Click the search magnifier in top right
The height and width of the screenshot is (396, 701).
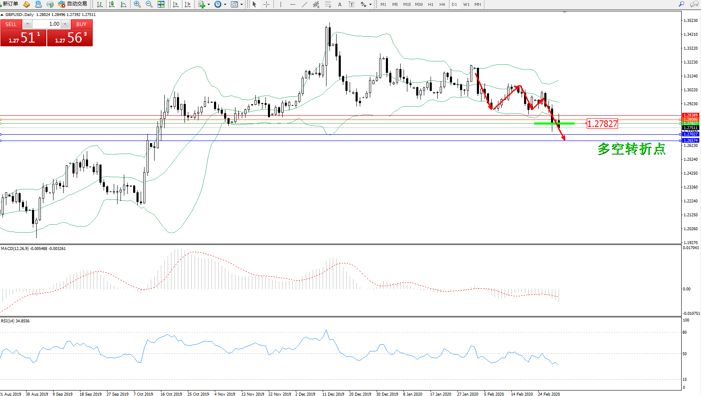(x=681, y=4)
